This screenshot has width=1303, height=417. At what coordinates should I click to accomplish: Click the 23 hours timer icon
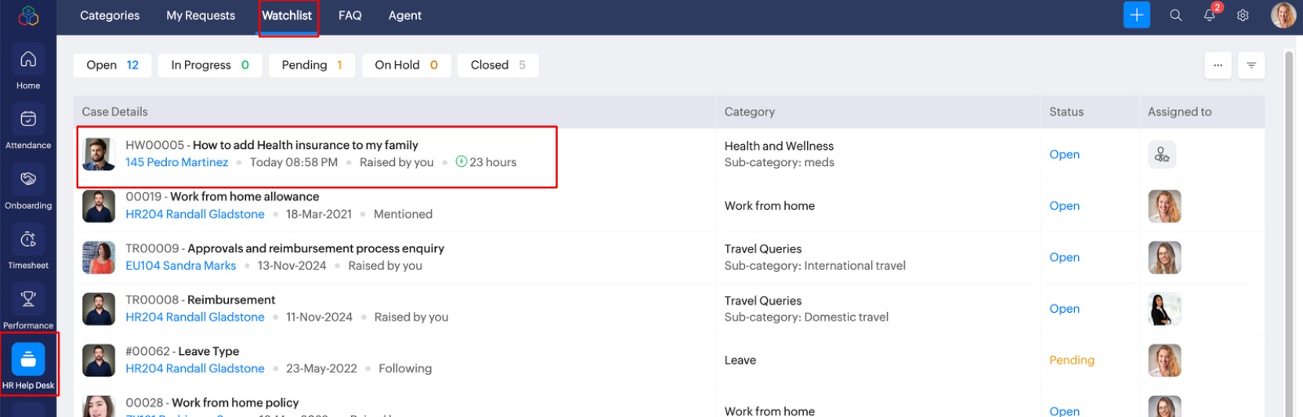click(461, 161)
